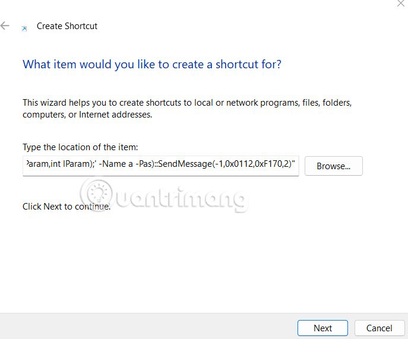Screen dimensions: 408x339
Task: Click the Create Shortcut wizard icon
Action: [24, 27]
